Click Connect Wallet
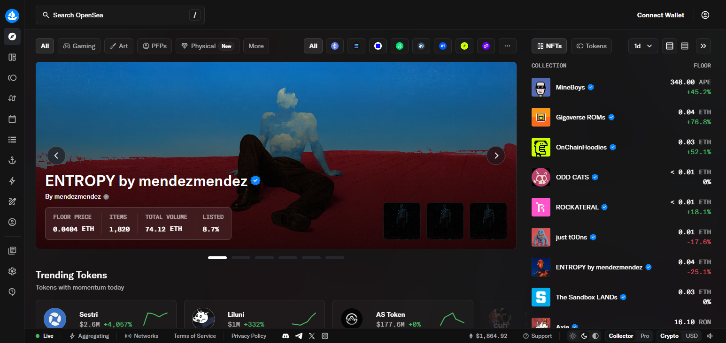The width and height of the screenshot is (726, 343). (661, 15)
